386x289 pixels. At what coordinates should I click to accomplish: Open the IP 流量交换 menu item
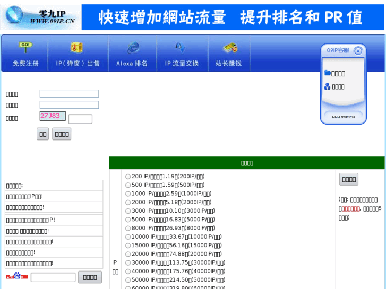click(182, 63)
